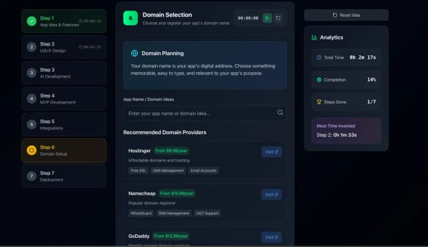428x247 pixels.
Task: Click the Hostinger provider name
Action: 140,151
